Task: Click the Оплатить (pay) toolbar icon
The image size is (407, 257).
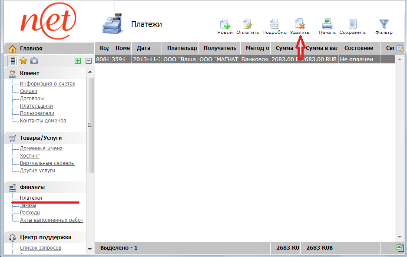Action: pyautogui.click(x=247, y=24)
